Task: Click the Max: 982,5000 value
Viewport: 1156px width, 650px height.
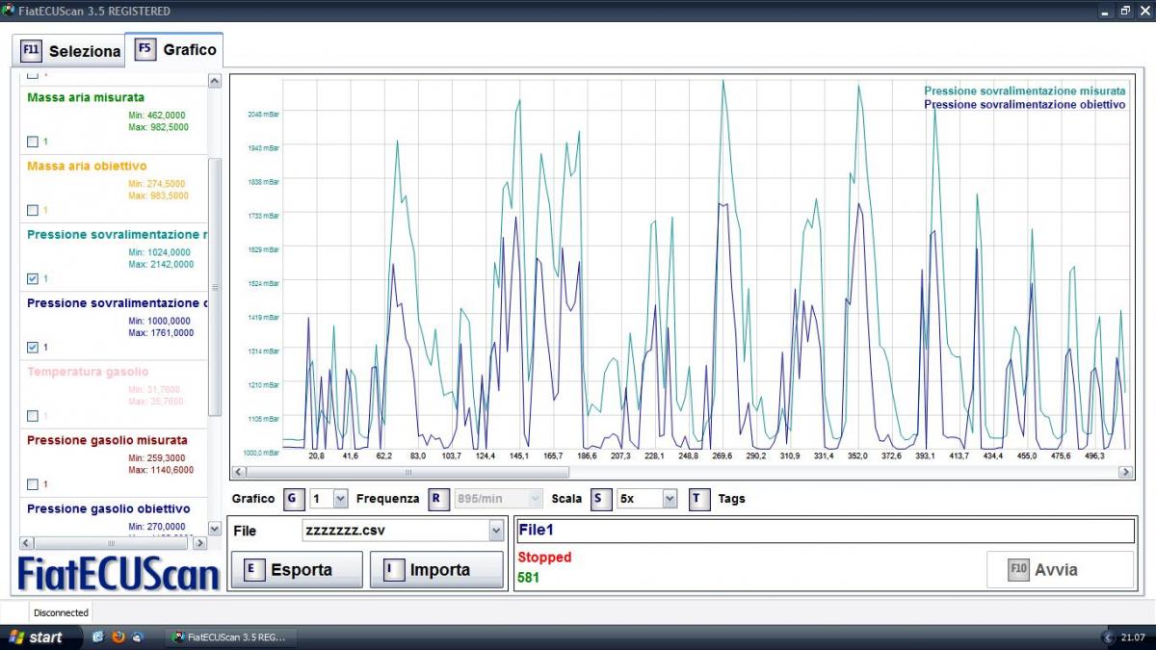Action: tap(158, 127)
